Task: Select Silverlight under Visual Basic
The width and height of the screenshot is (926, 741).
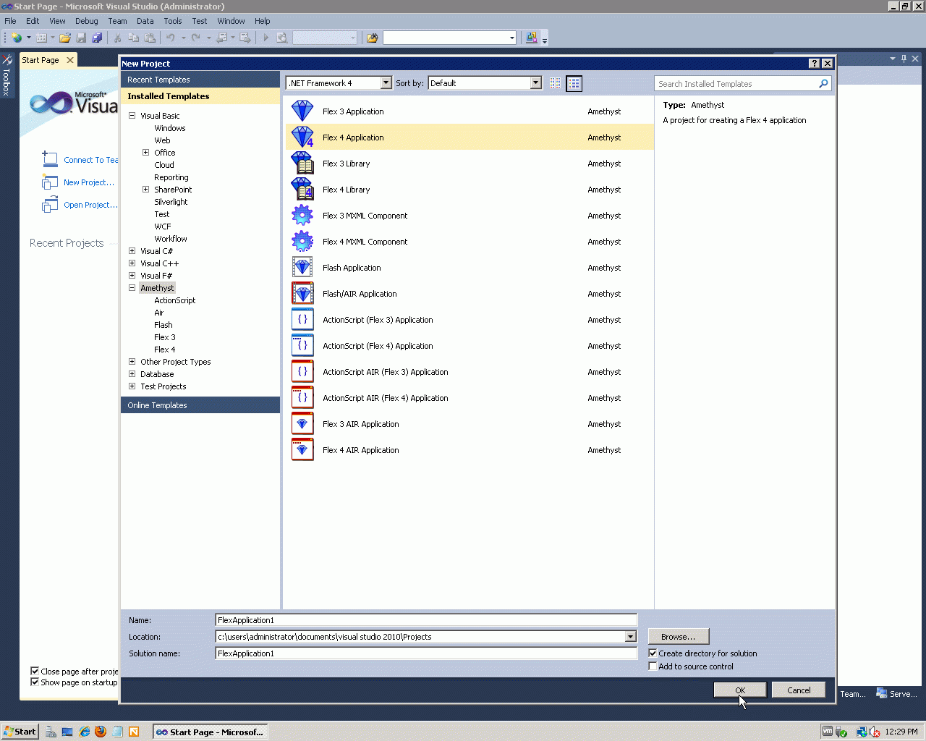Action: [171, 202]
